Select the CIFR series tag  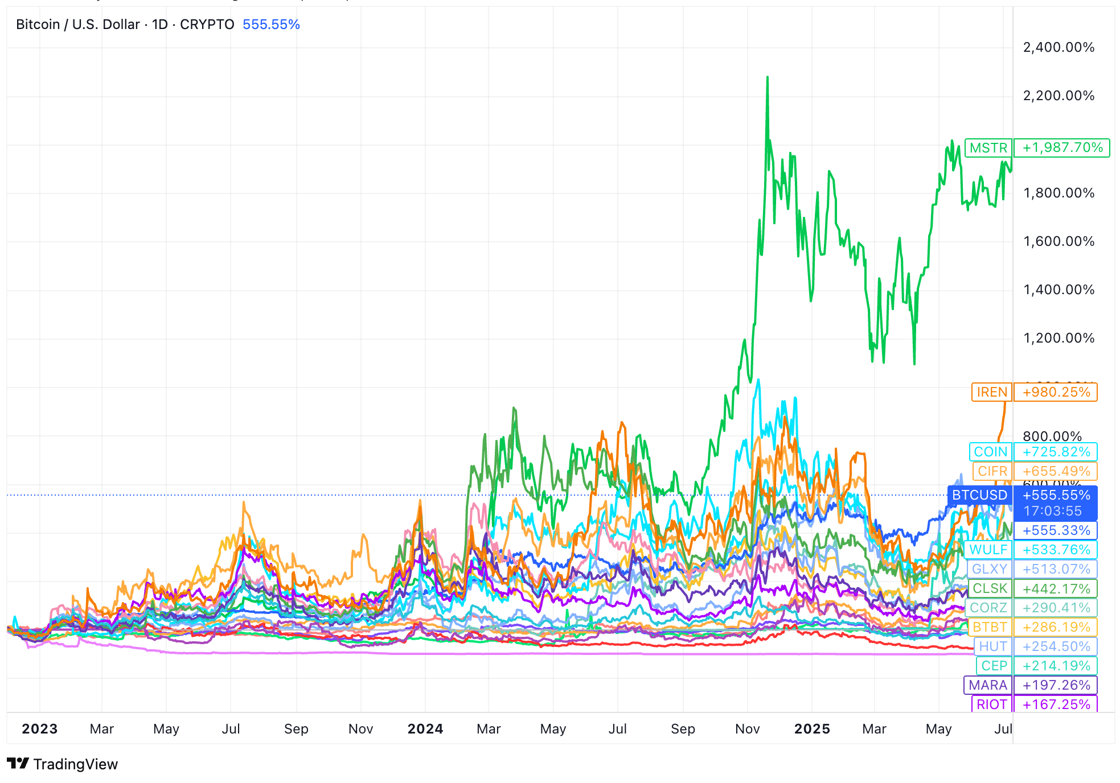pos(992,471)
